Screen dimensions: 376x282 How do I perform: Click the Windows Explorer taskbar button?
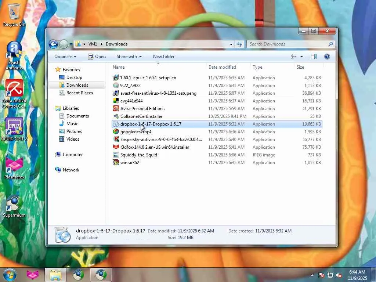click(x=55, y=275)
